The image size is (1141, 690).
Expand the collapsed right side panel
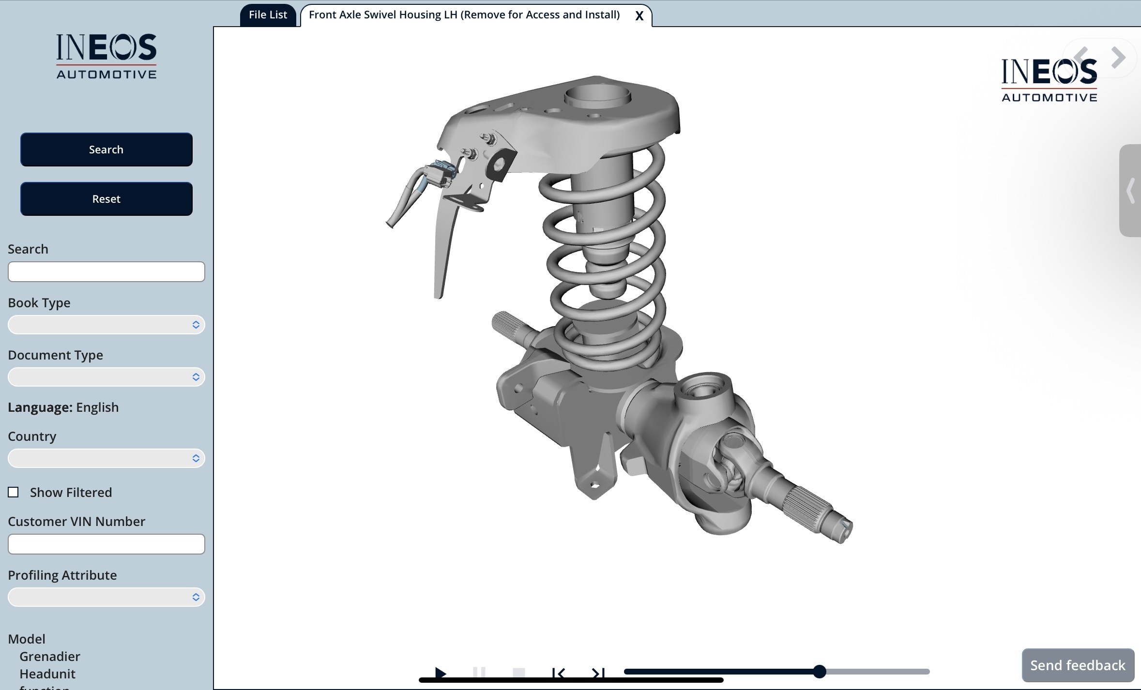point(1130,191)
